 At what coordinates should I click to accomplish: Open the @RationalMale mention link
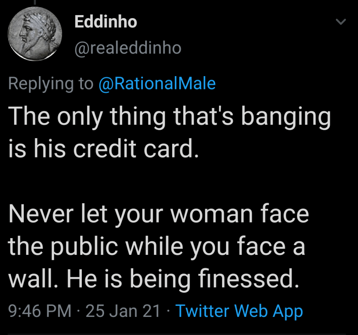[157, 84]
